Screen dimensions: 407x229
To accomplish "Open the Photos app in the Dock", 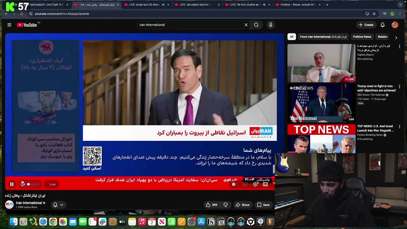I will tap(63, 222).
